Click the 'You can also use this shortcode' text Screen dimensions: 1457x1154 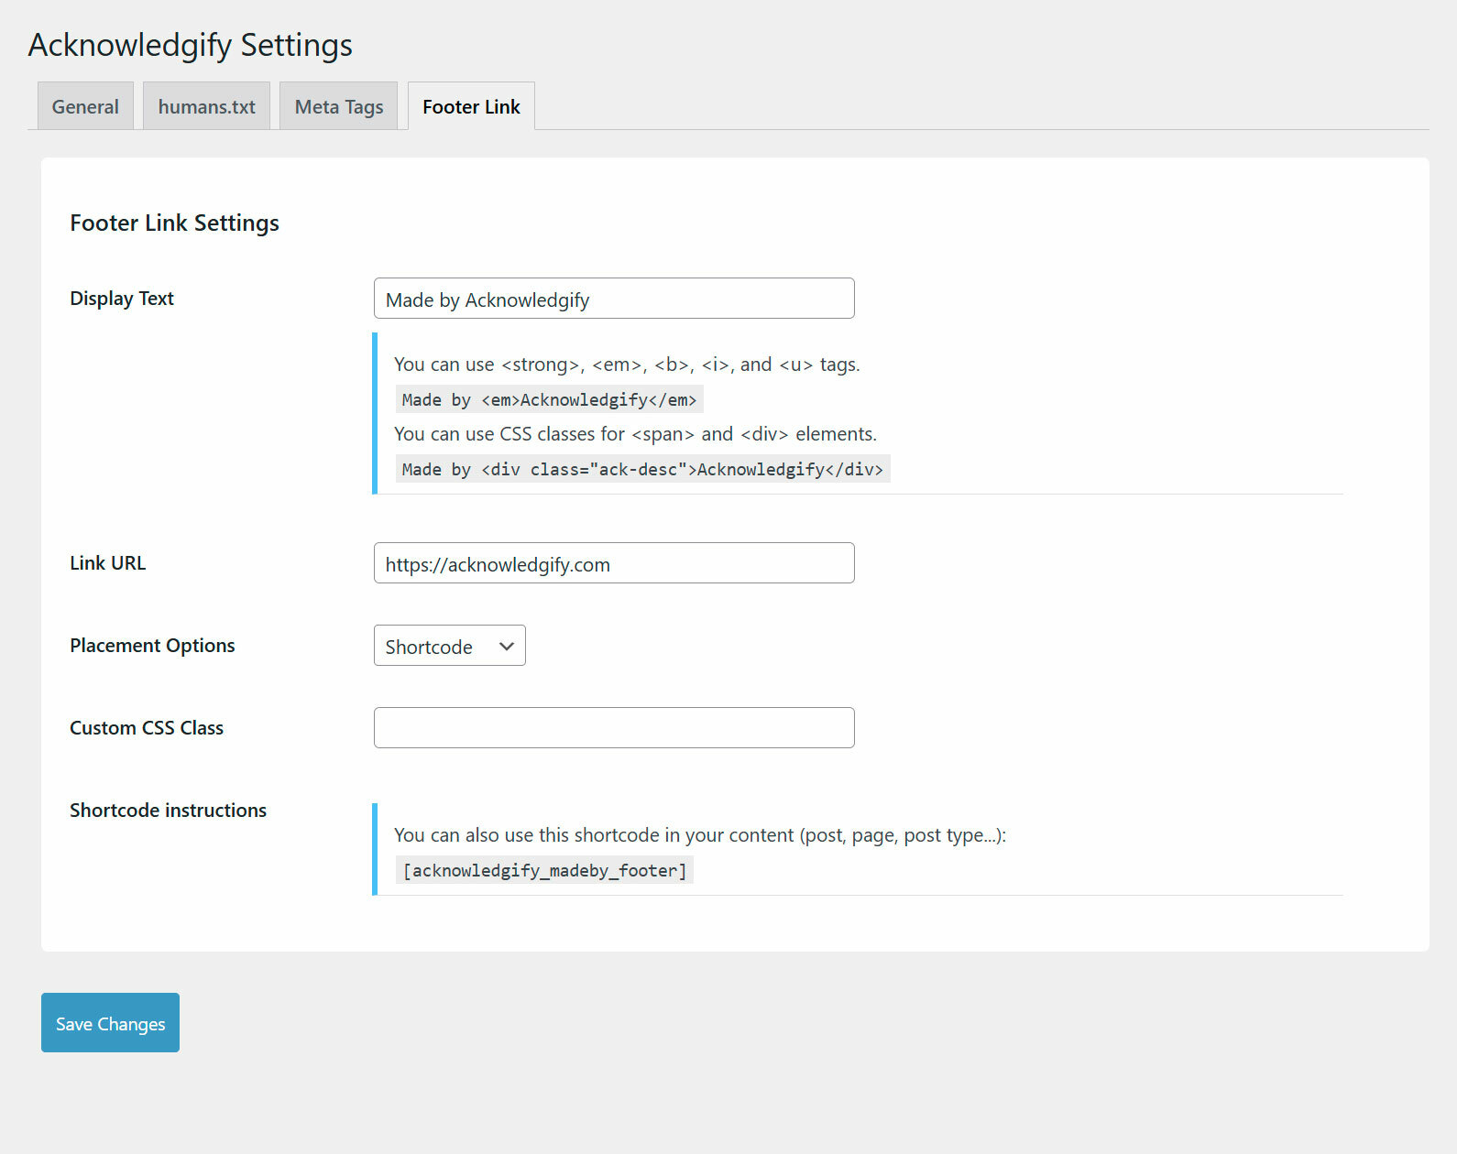(x=700, y=835)
